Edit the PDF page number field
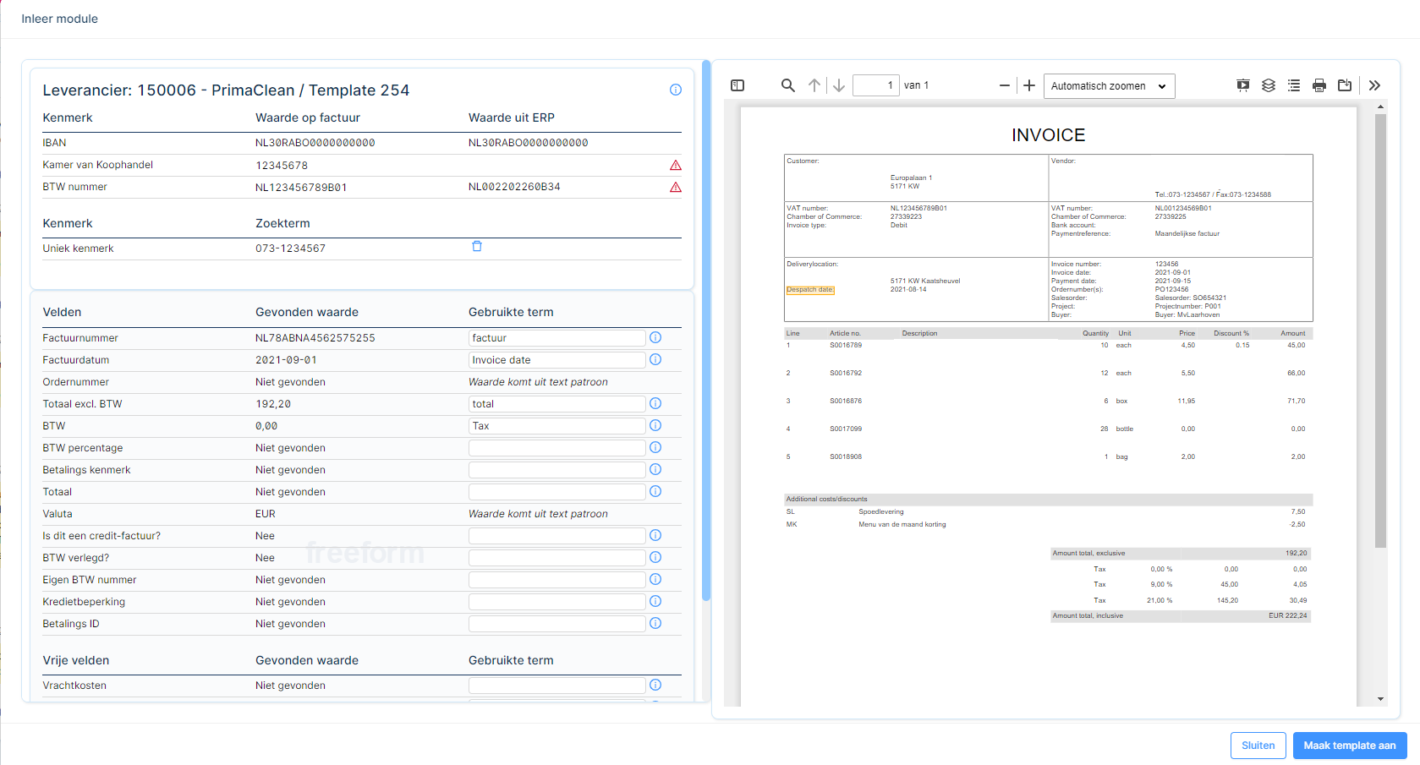This screenshot has width=1420, height=765. (x=875, y=85)
